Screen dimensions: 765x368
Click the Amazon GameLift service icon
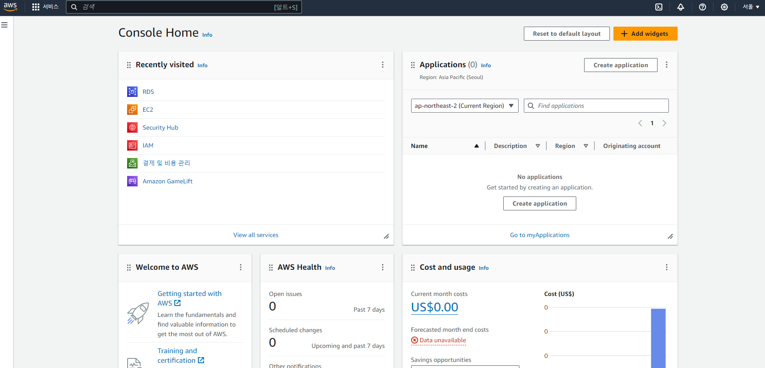click(x=132, y=181)
